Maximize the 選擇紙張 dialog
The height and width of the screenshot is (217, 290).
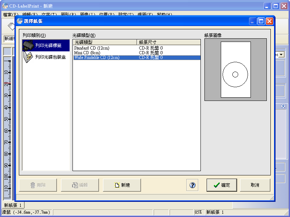(261, 21)
